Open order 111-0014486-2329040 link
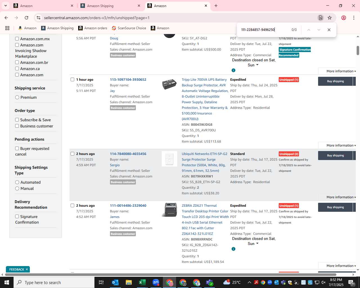 128,206
